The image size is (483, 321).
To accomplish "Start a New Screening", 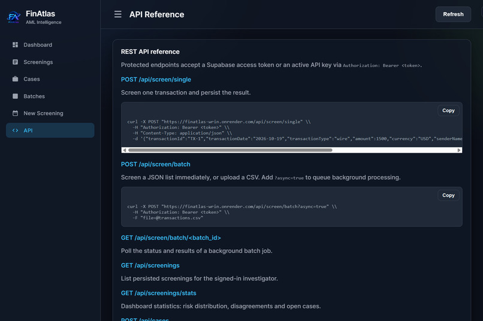I will [50, 113].
